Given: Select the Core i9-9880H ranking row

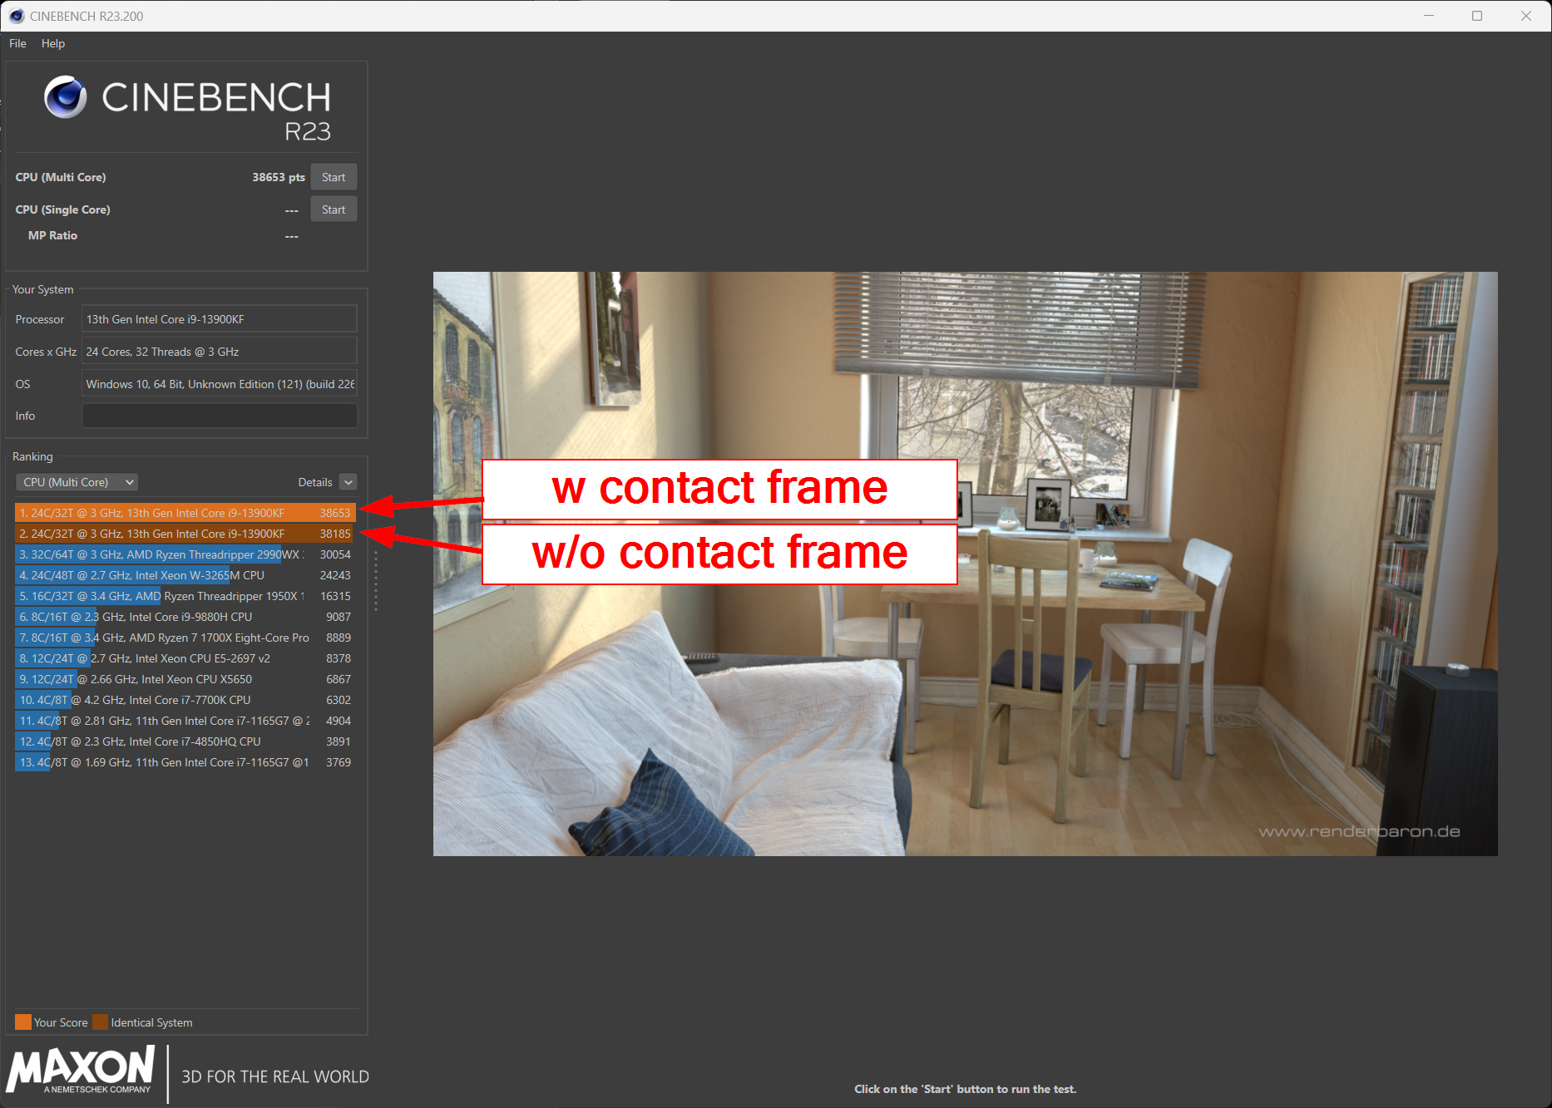Looking at the screenshot, I should coord(185,617).
